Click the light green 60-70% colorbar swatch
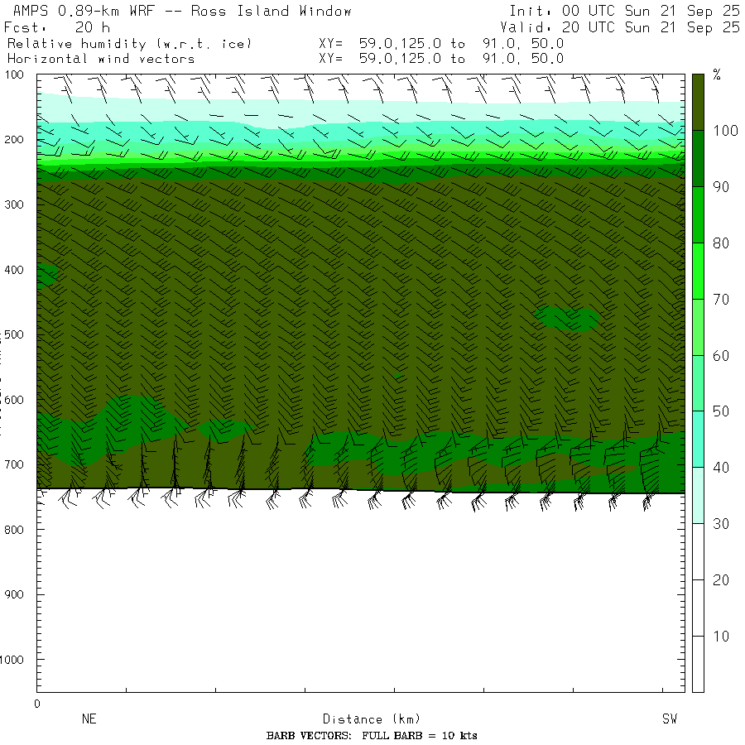Viewport: 745px width, 745px height. (698, 327)
